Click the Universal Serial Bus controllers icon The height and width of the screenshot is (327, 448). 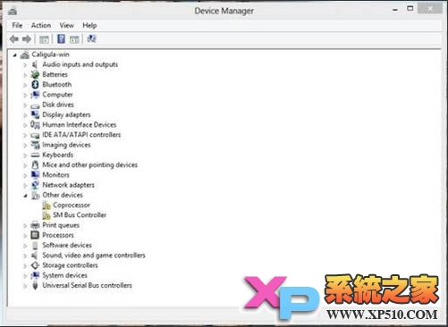pyautogui.click(x=35, y=285)
